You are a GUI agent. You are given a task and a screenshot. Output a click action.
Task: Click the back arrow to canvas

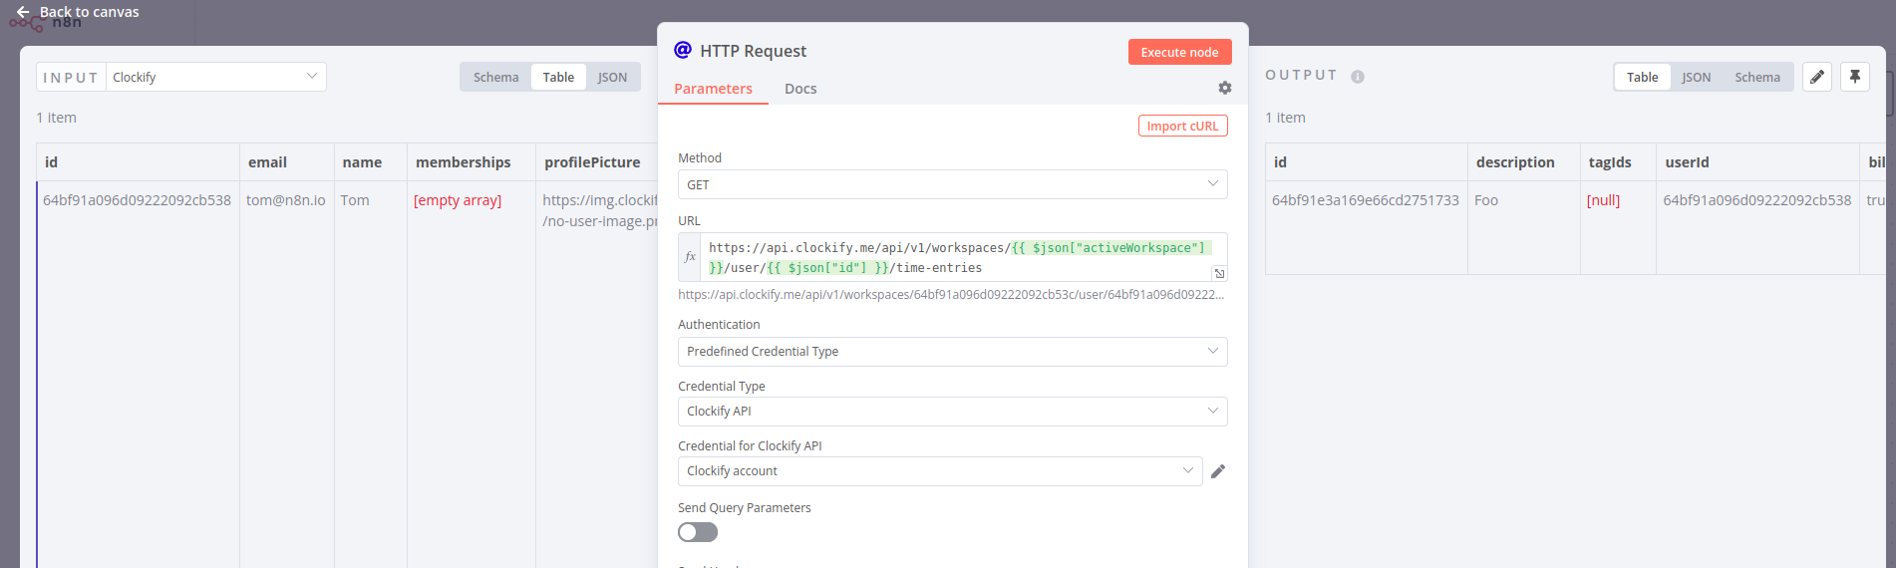coord(23,12)
